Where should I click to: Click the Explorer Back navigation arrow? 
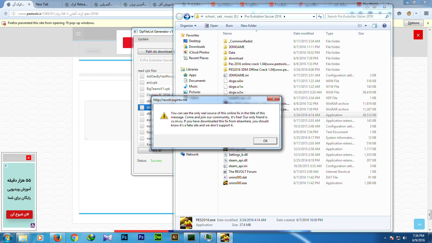pos(179,16)
